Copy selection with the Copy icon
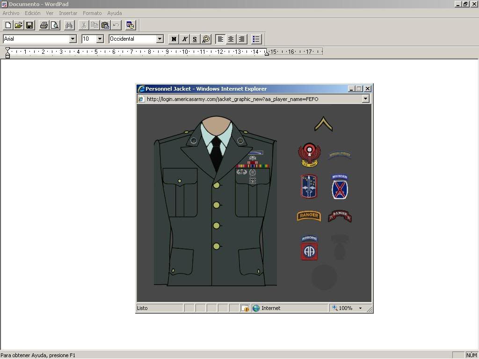The height and width of the screenshot is (359, 479). [x=94, y=25]
